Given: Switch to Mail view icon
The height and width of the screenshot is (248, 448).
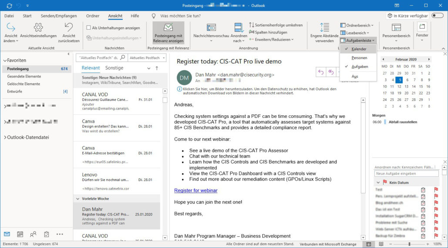Looking at the screenshot, I should click(7, 235).
